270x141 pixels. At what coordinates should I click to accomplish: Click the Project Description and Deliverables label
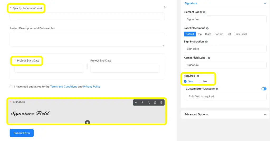click(x=32, y=28)
